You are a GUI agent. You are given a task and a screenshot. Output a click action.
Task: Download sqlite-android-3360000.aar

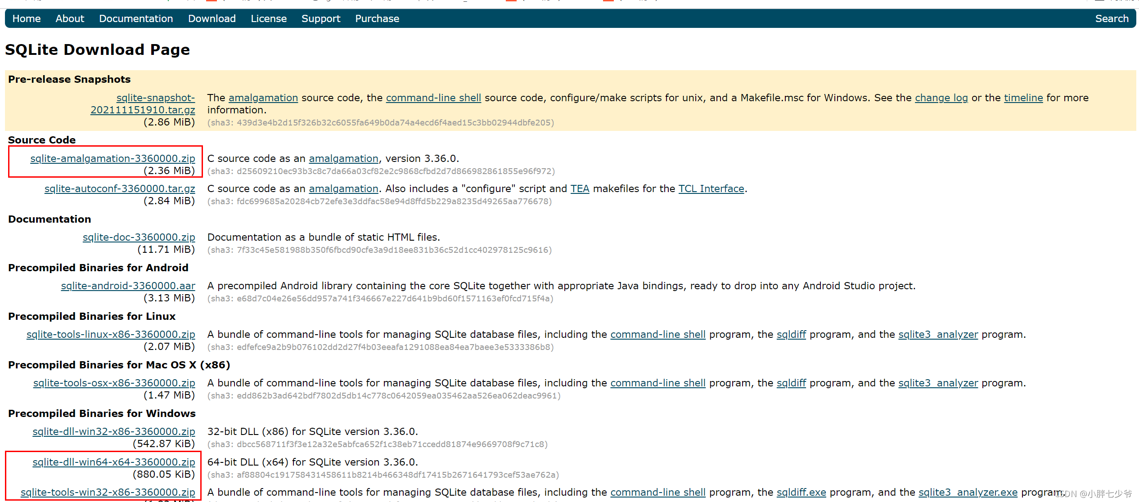(x=128, y=286)
